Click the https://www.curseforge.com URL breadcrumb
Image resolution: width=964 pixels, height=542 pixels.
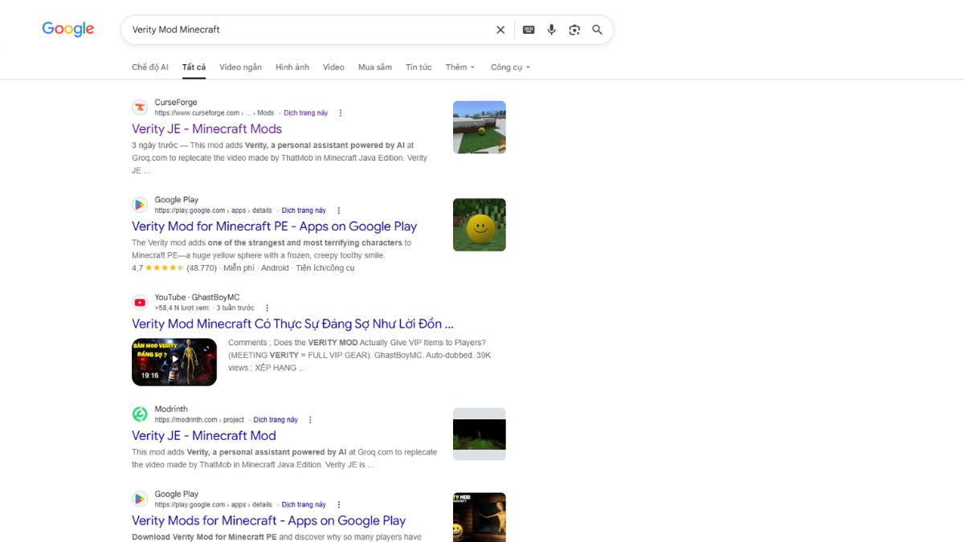[214, 113]
